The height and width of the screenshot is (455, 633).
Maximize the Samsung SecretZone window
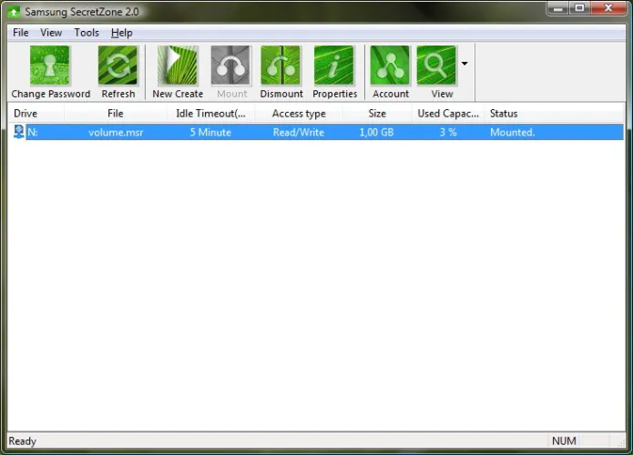(x=579, y=8)
